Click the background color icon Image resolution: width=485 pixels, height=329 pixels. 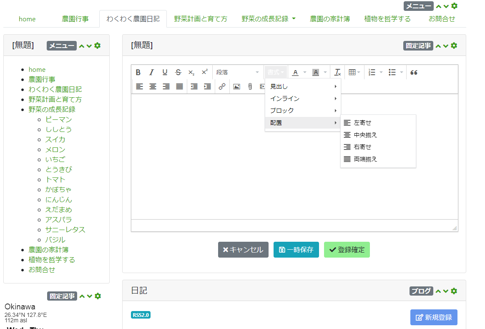click(316, 72)
